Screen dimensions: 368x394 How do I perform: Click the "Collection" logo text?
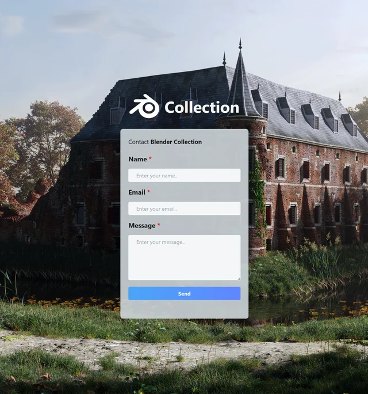click(201, 108)
